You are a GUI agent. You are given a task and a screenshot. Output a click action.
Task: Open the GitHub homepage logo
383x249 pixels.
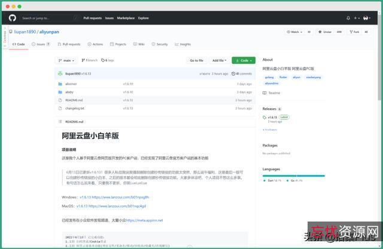pyautogui.click(x=12, y=18)
